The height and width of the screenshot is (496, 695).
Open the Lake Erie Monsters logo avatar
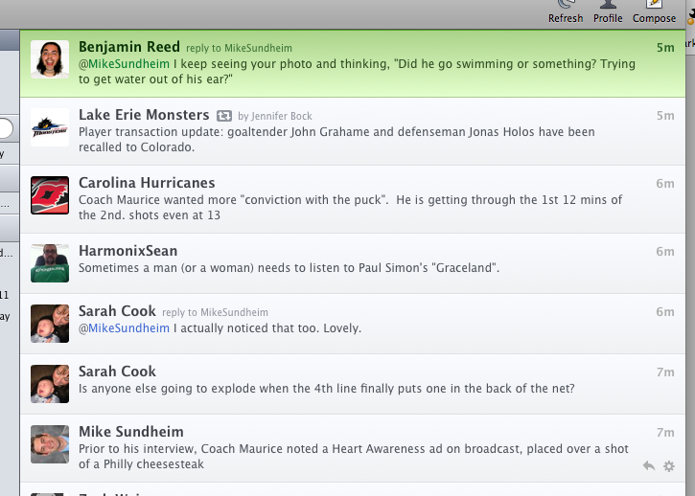50,127
